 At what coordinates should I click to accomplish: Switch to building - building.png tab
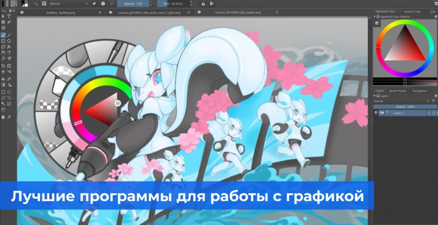[61, 12]
